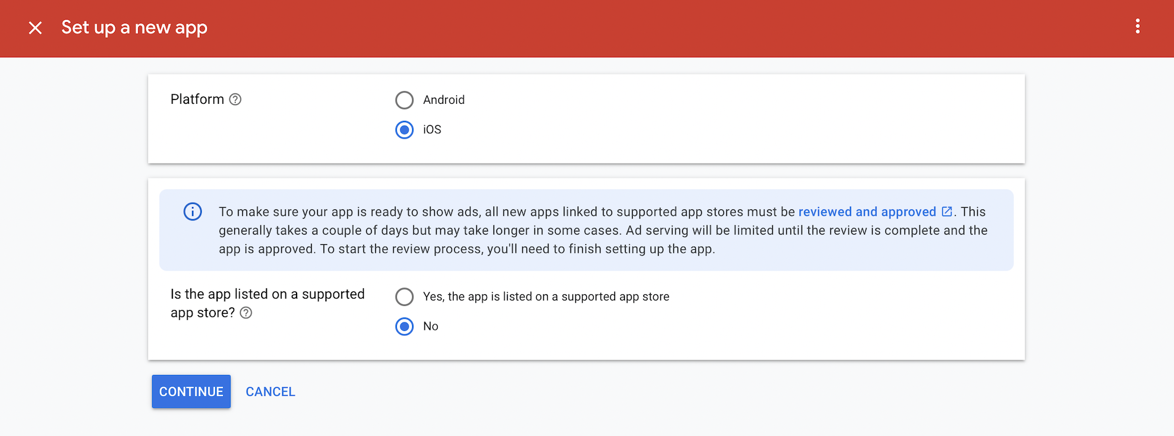Choose the 'Yes, the app is listed' radio circle
The image size is (1174, 436).
click(404, 297)
